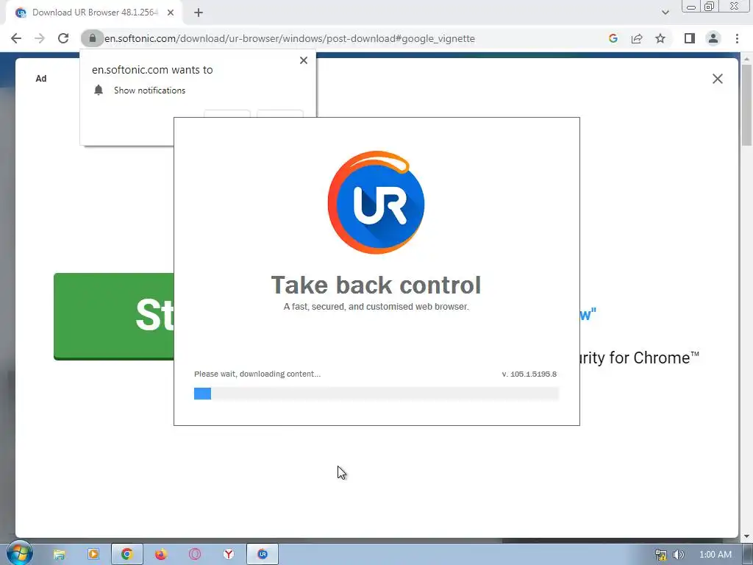Launch media player from the taskbar

[x=93, y=555]
